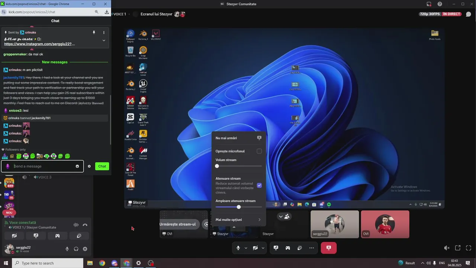Open Discord inbox icon in title bar
Image resolution: width=476 pixels, height=268 pixels.
(429, 4)
